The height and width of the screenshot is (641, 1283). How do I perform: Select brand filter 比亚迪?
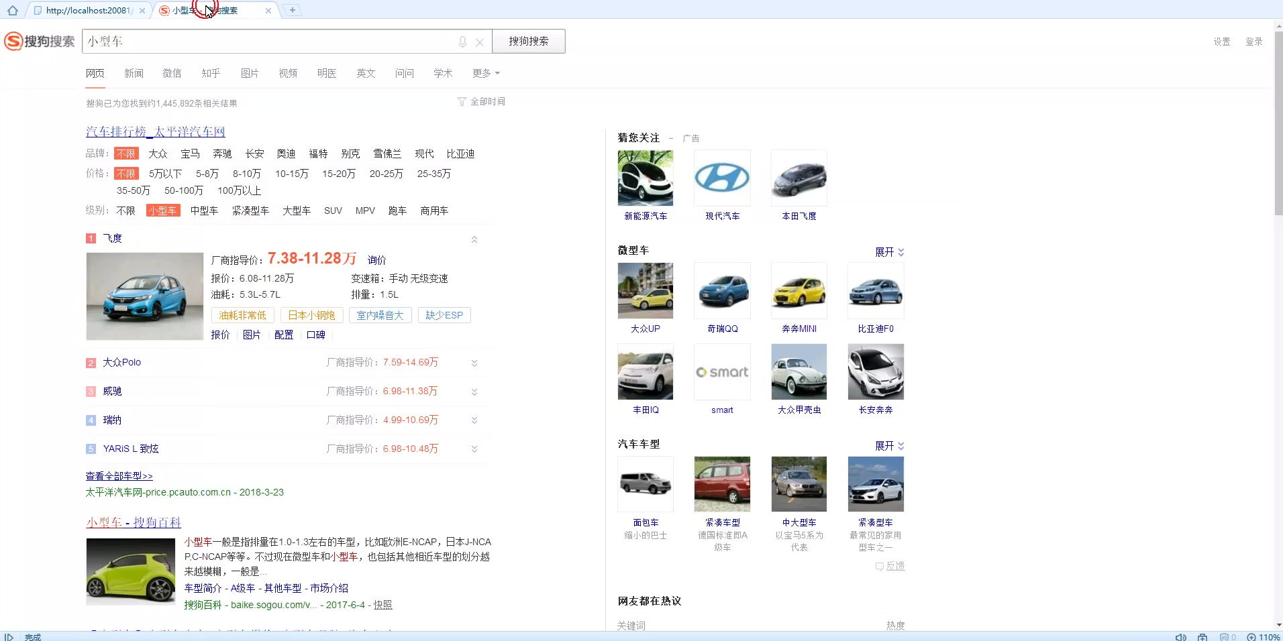460,154
